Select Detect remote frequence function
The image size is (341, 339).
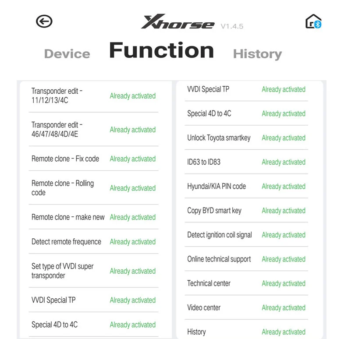tap(93, 241)
